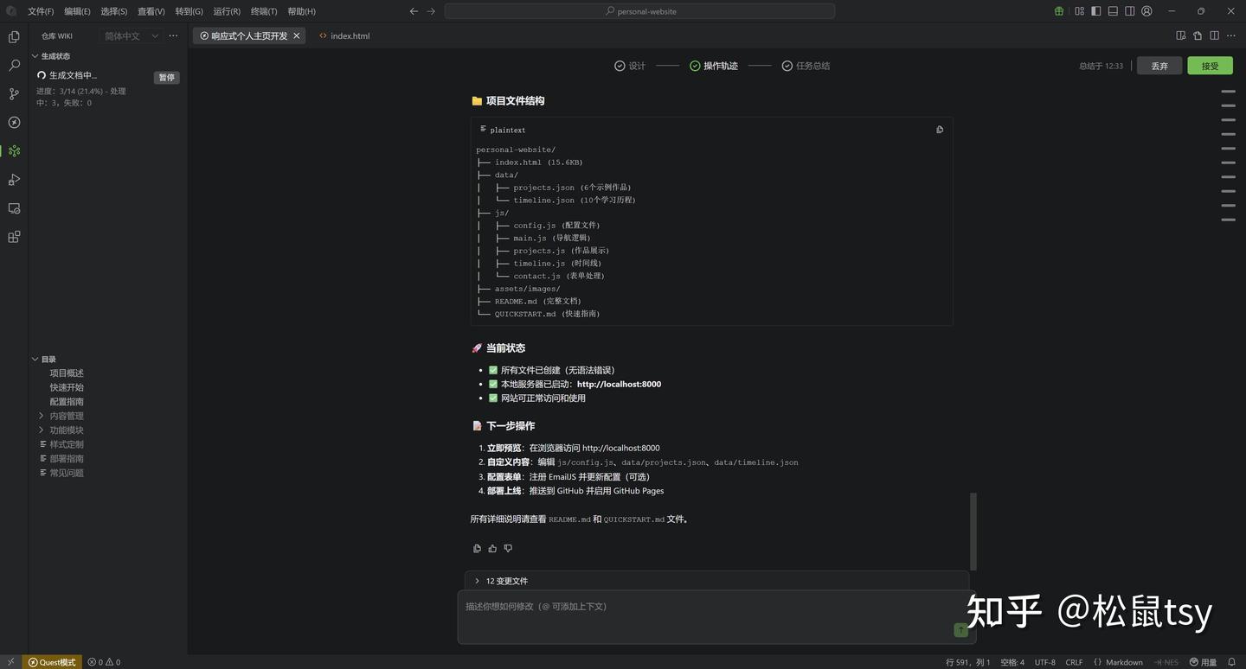
Task: Click the Extensions icon in activity bar
Action: click(x=13, y=236)
